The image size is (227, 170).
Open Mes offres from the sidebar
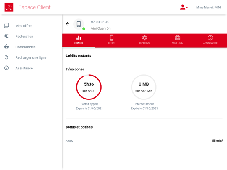click(x=24, y=26)
